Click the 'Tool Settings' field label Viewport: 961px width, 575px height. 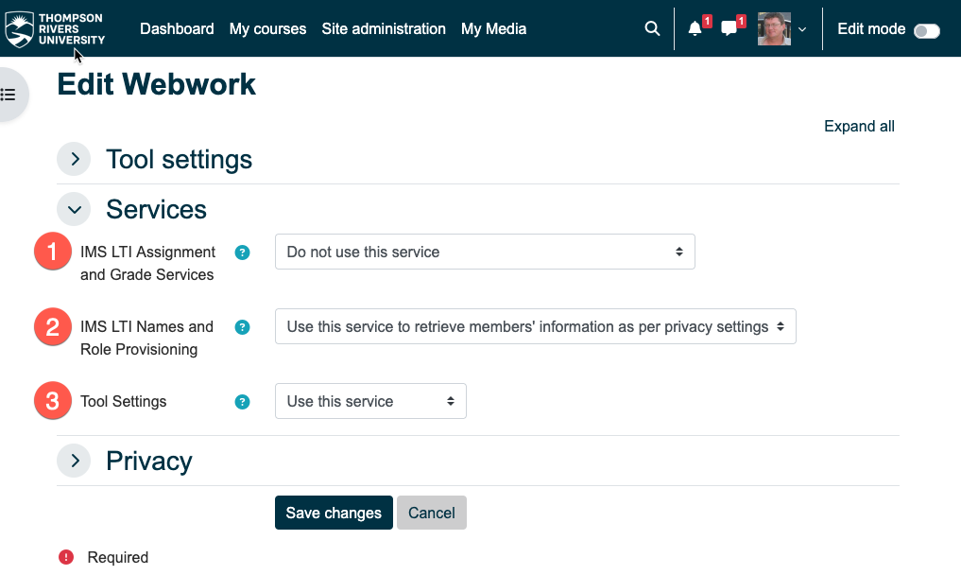[x=123, y=401]
